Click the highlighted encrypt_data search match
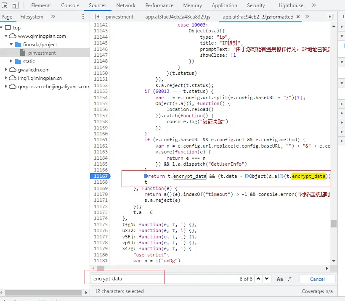This screenshot has width=345, height=301. click(x=308, y=176)
